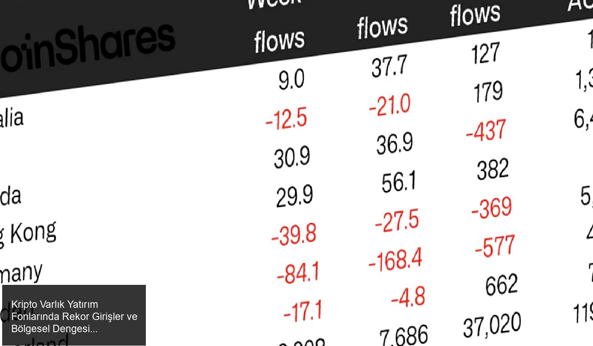Click the 30.9 value in the table
Viewport: 593px width, 346px height.
(292, 157)
